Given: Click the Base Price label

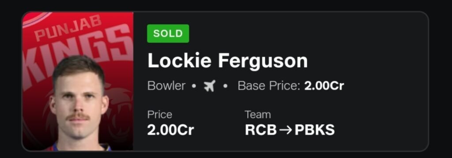Looking at the screenshot, I should (x=269, y=86).
